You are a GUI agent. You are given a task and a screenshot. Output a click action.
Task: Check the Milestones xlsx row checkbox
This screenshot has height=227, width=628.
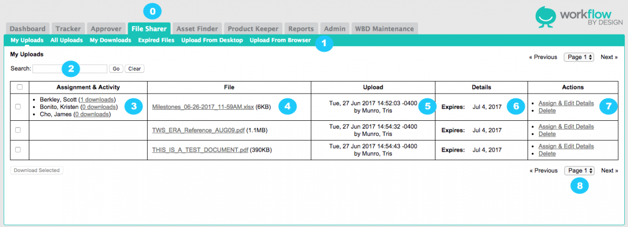[18, 107]
